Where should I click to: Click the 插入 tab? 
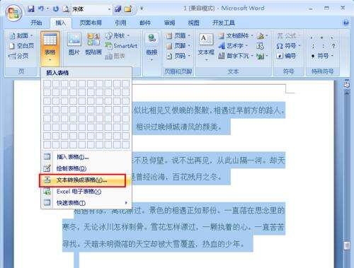[60, 23]
